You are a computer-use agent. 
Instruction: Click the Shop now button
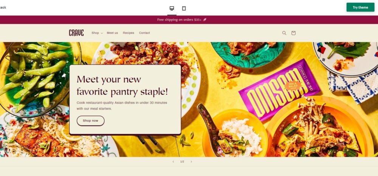click(91, 121)
